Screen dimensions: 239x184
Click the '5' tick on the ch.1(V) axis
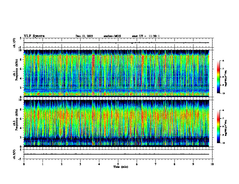[21, 38]
